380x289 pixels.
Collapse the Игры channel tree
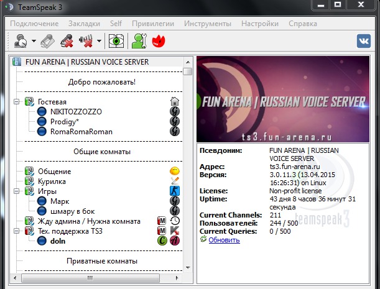17,191
